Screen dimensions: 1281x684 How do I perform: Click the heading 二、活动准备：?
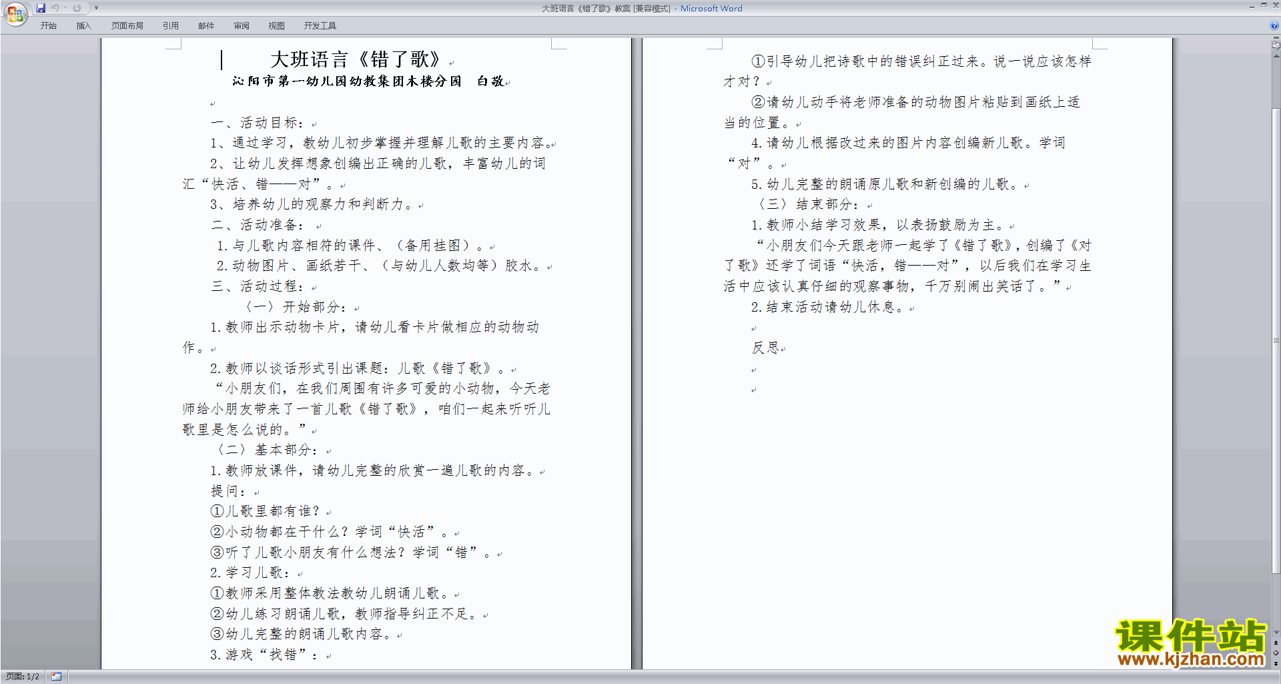click(258, 225)
